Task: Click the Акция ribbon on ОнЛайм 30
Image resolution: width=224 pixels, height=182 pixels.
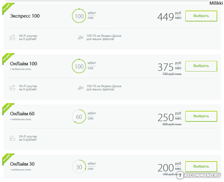Action: click(7, 159)
